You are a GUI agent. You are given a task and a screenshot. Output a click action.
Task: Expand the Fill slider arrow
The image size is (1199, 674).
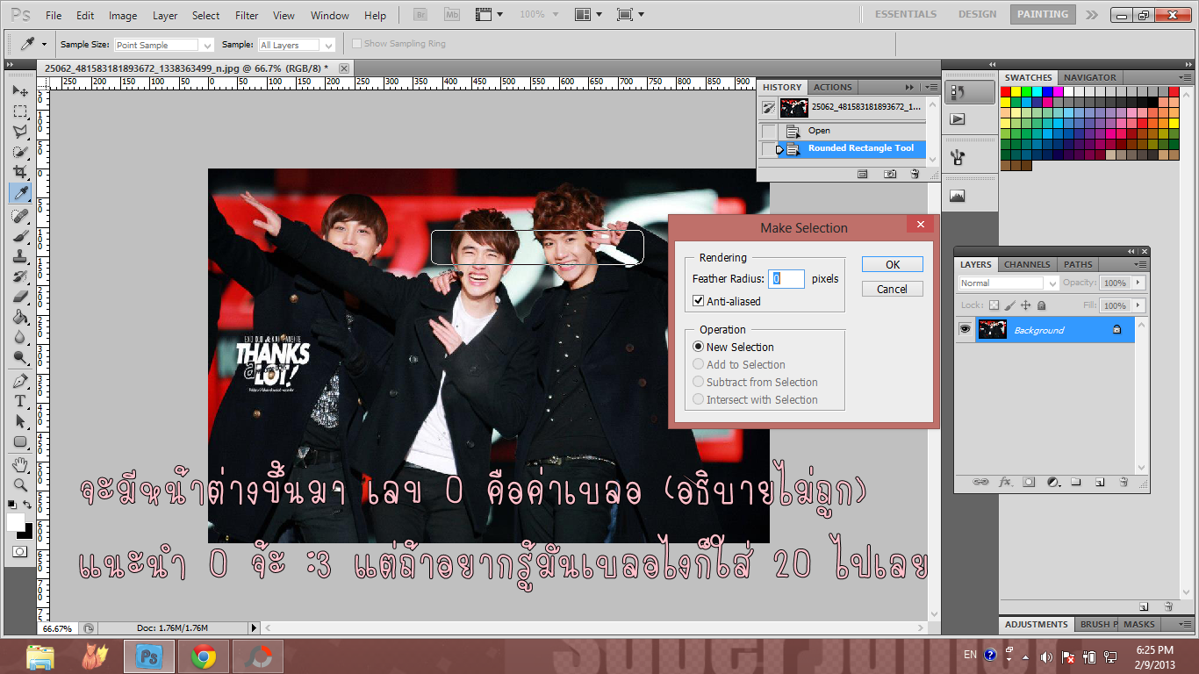pos(1138,305)
